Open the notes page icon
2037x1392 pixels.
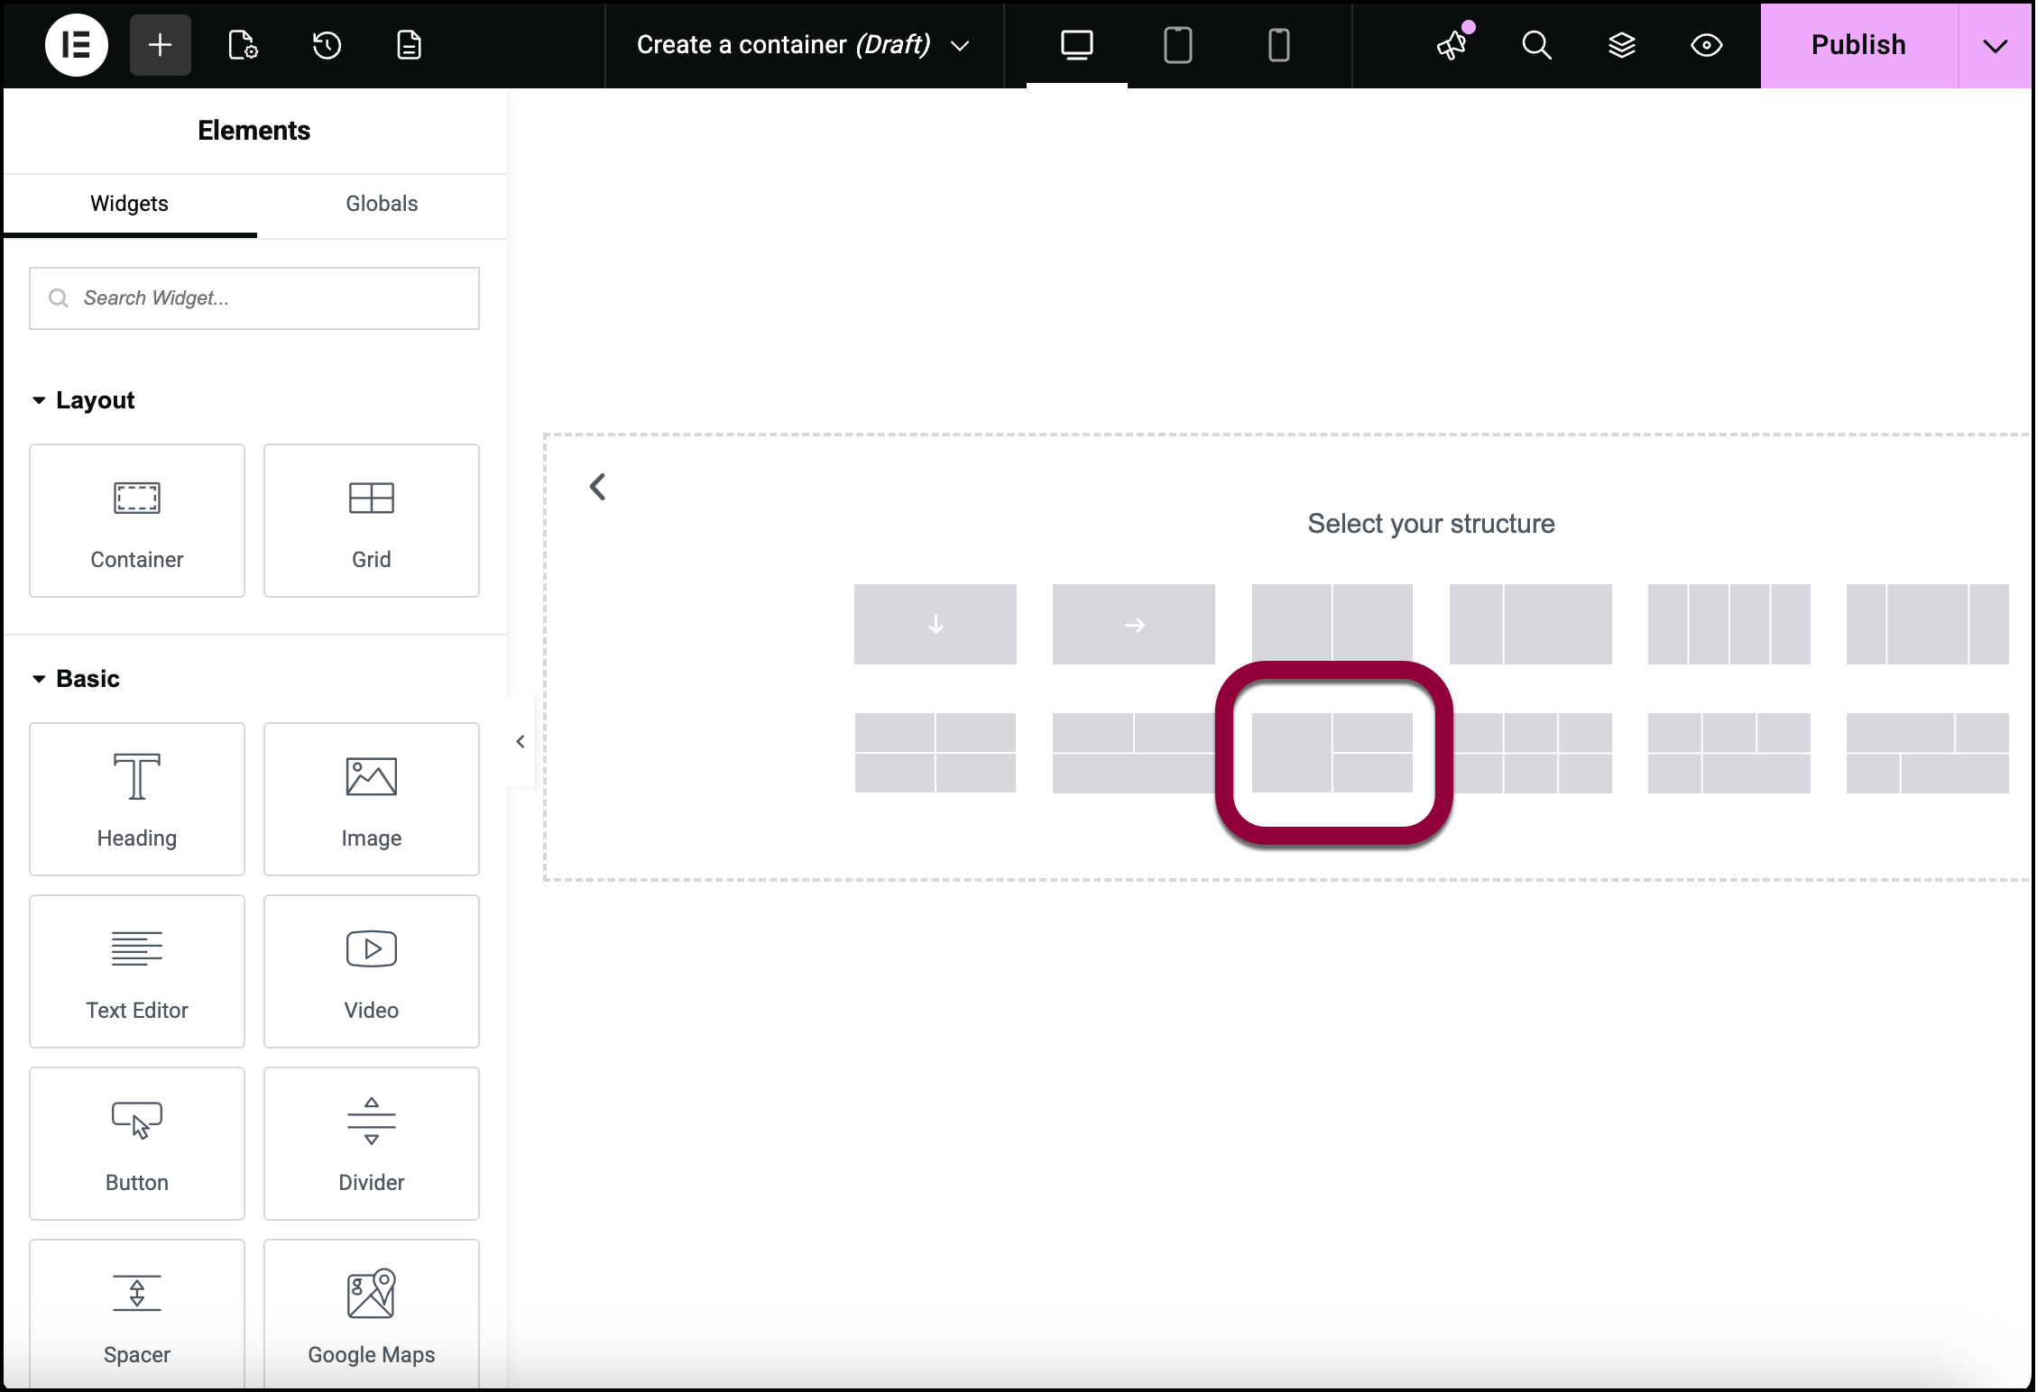pos(410,45)
